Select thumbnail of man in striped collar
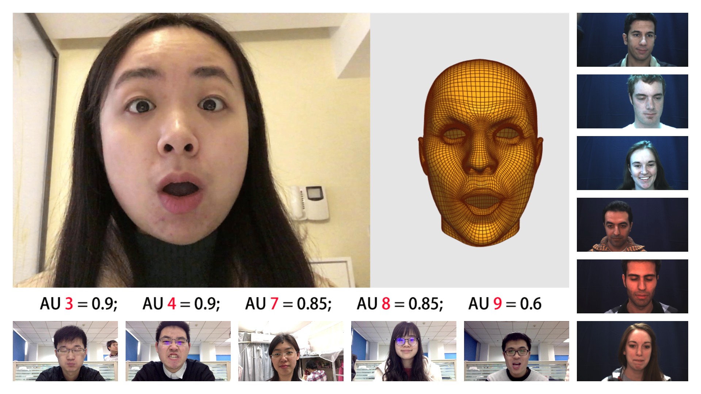The height and width of the screenshot is (394, 701). [632, 225]
